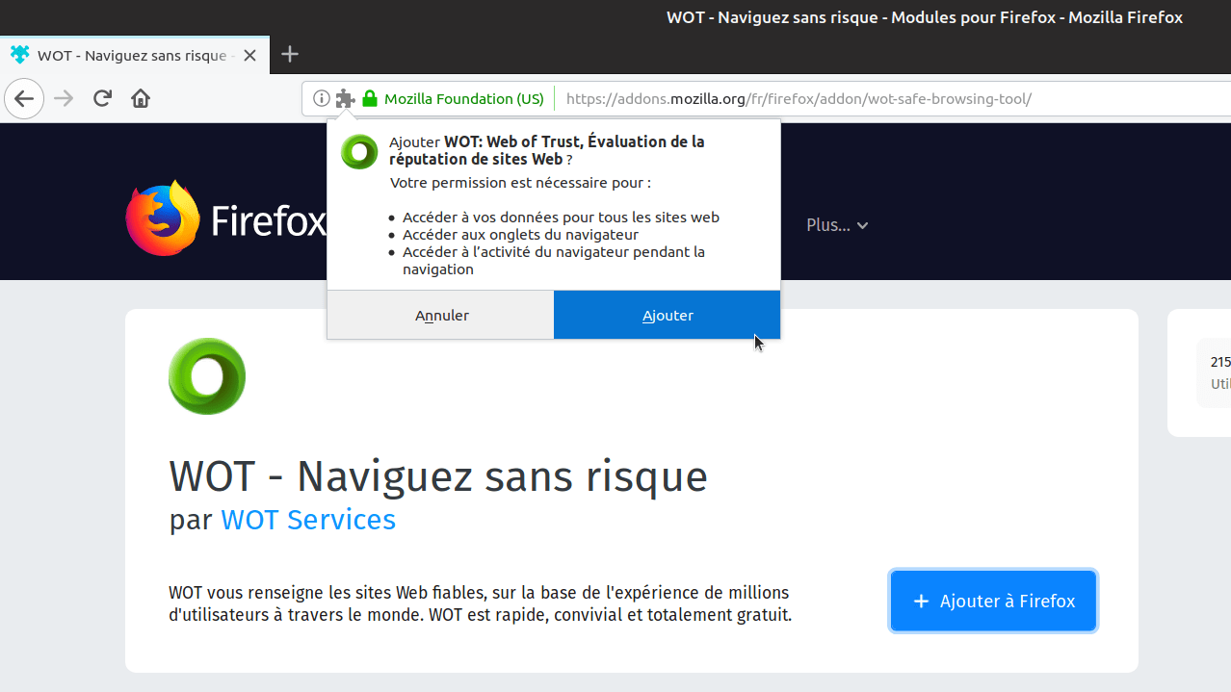
Task: Click the WOT - Naviguez sans risque heading
Action: pos(438,475)
